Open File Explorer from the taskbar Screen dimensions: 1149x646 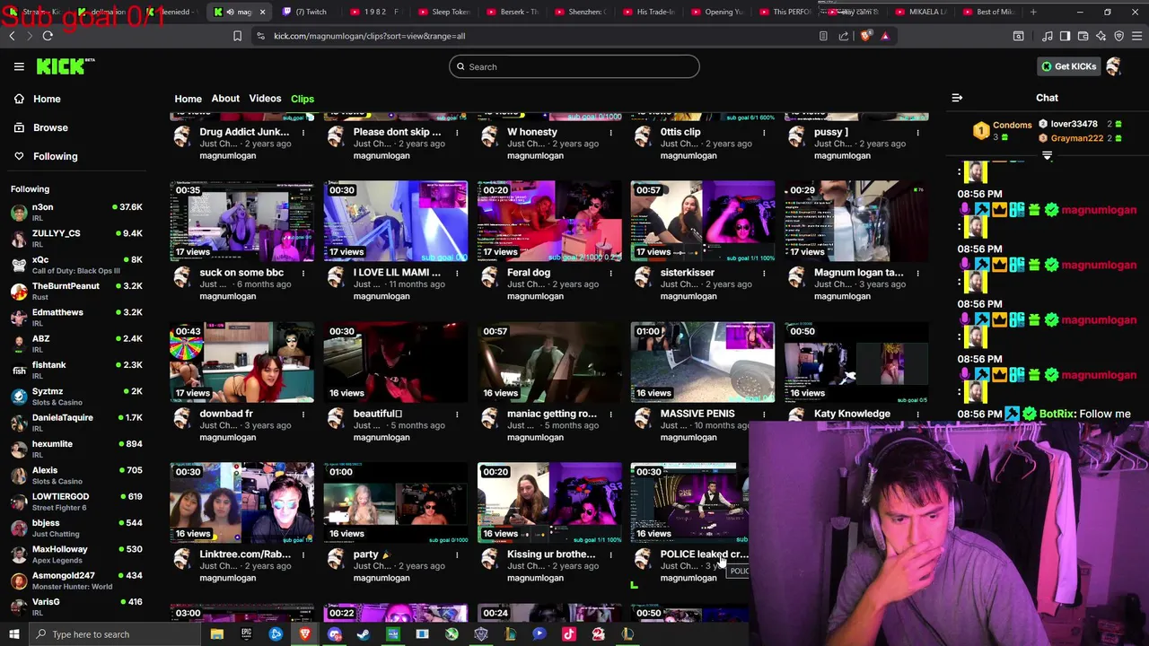coord(216,634)
